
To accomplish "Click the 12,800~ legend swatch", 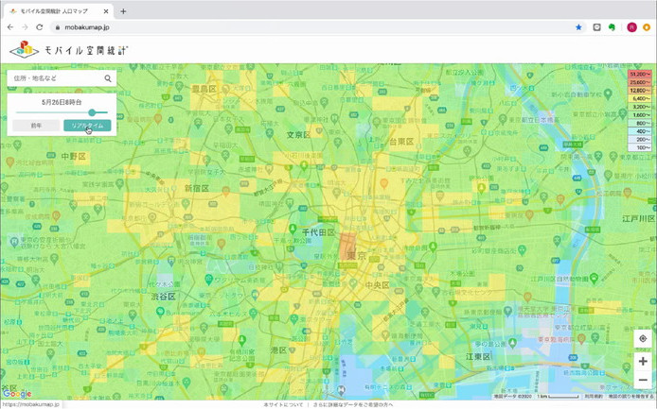I will pos(639,91).
